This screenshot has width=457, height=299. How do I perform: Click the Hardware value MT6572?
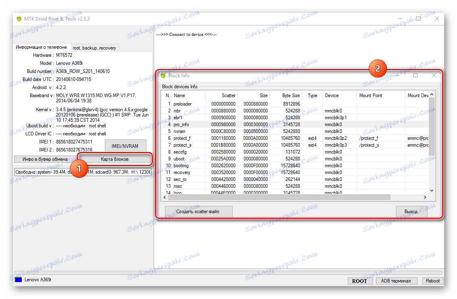(x=64, y=55)
